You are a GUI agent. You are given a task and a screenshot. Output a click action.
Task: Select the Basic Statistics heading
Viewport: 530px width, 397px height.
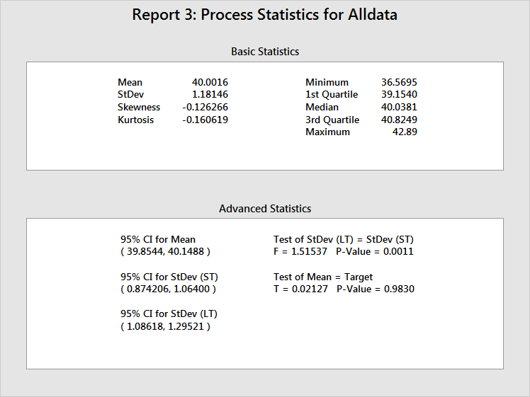point(265,52)
